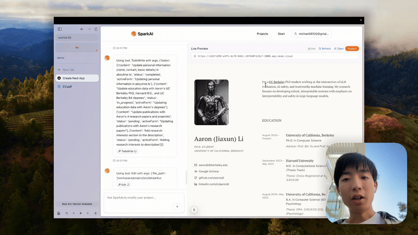Click the orange Publish button

click(x=352, y=48)
